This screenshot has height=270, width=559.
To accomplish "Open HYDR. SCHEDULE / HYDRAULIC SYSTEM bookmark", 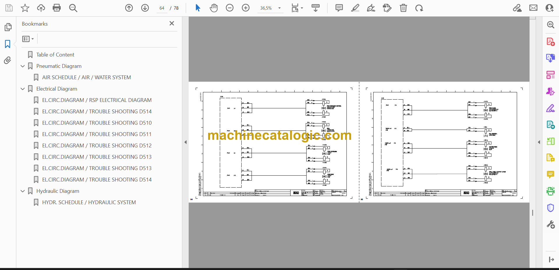I will pos(89,202).
